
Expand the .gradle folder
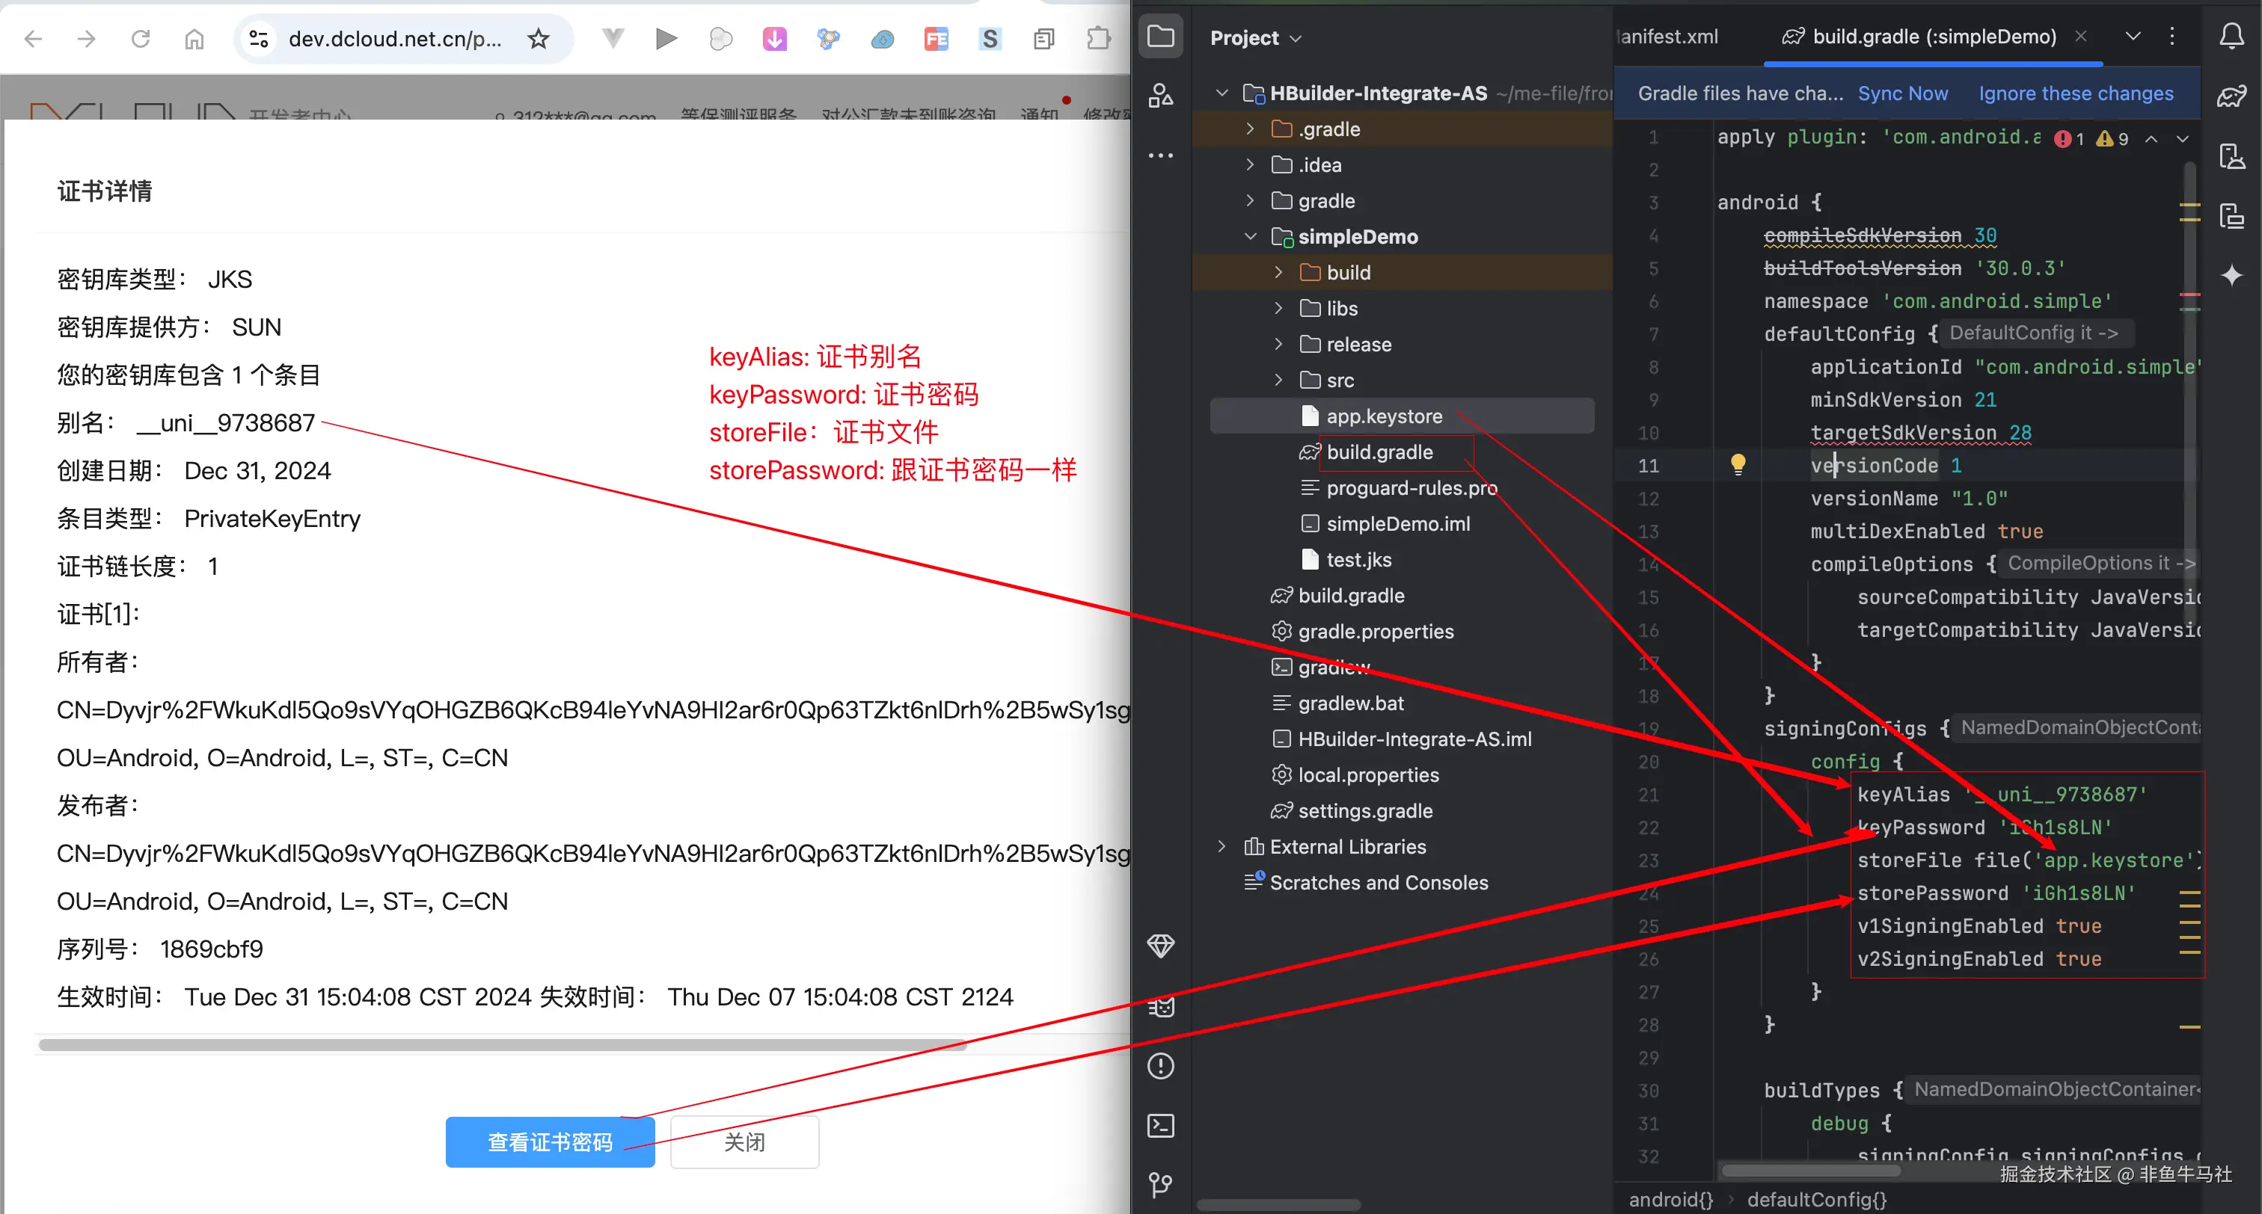1251,129
